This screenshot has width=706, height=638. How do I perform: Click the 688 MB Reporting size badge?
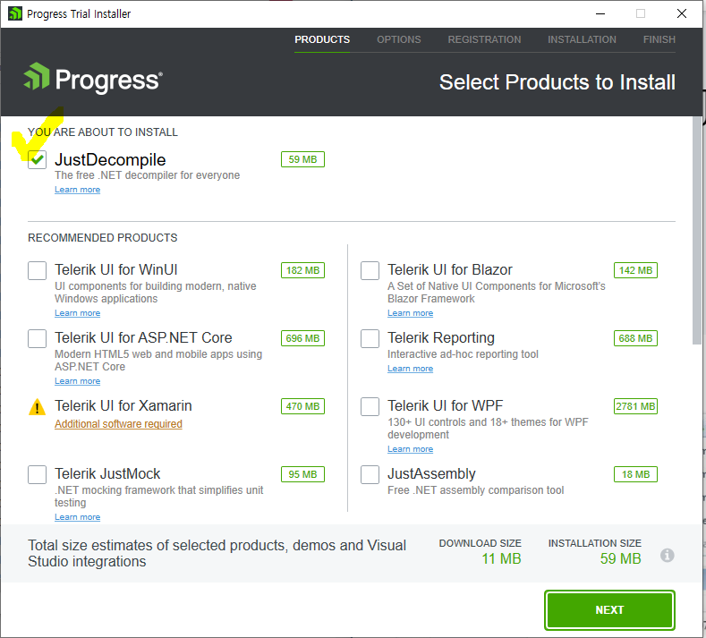[x=635, y=338]
